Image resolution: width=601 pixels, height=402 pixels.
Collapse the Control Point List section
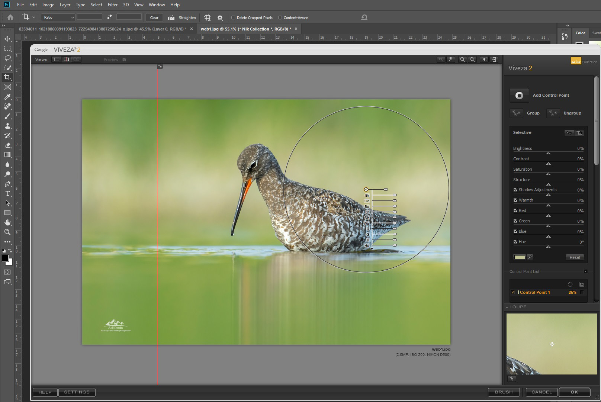coord(585,271)
